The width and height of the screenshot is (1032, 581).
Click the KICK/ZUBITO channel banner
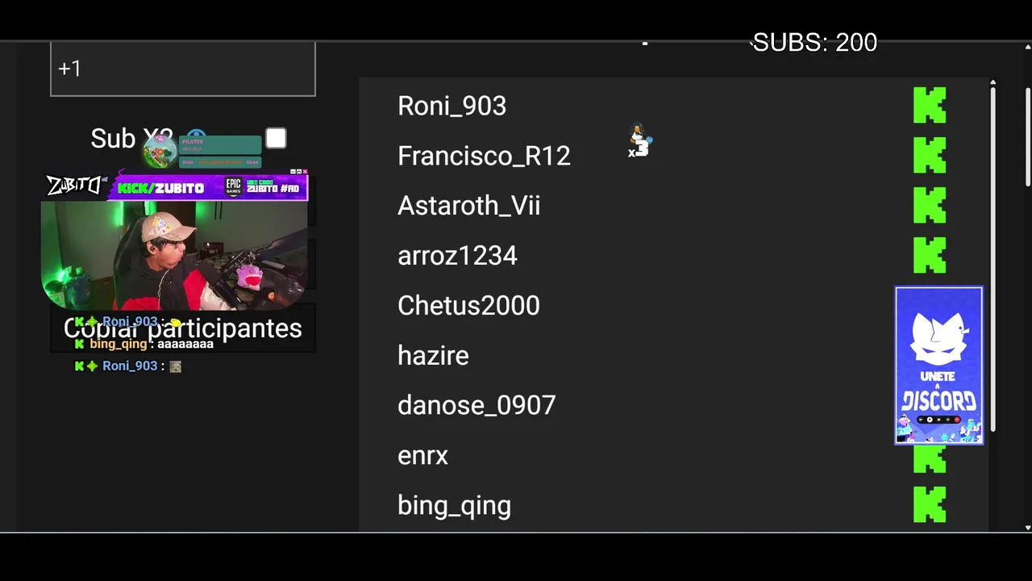coord(161,188)
